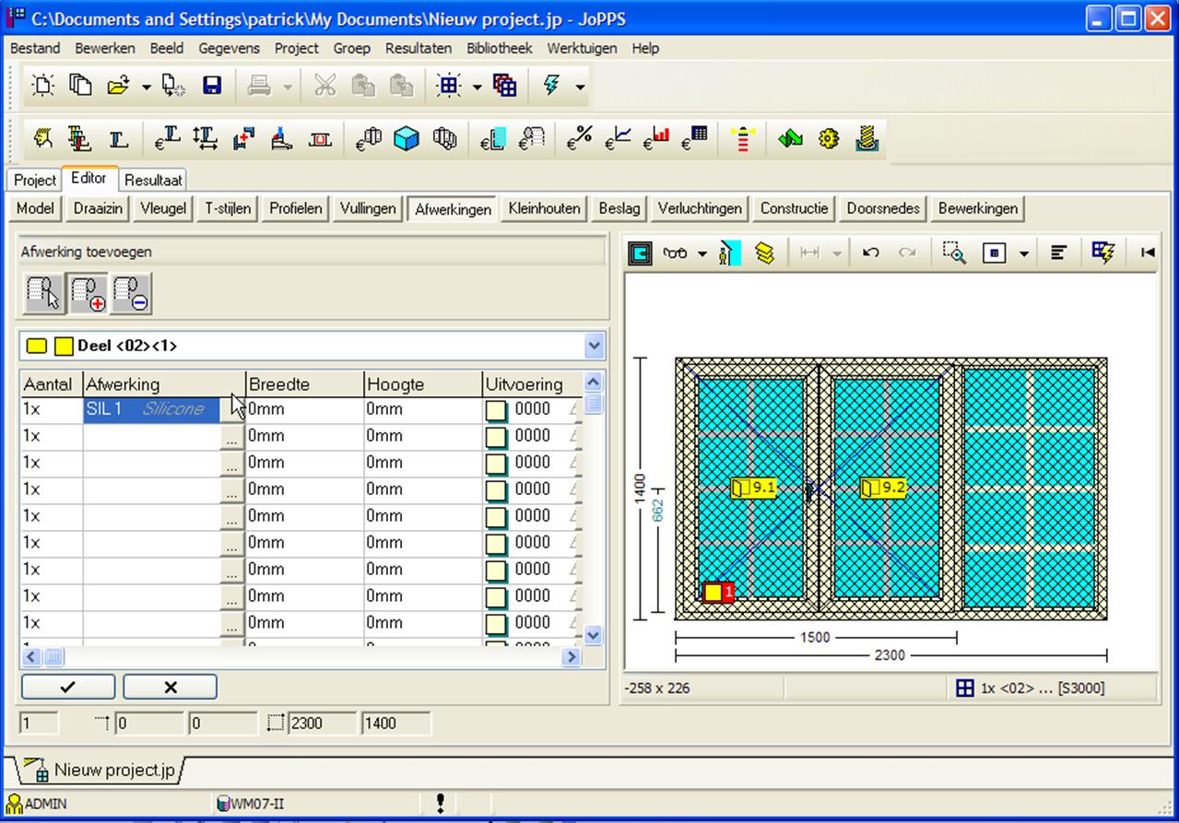
Task: Click the profile with height-width arrows icon
Action: point(205,139)
